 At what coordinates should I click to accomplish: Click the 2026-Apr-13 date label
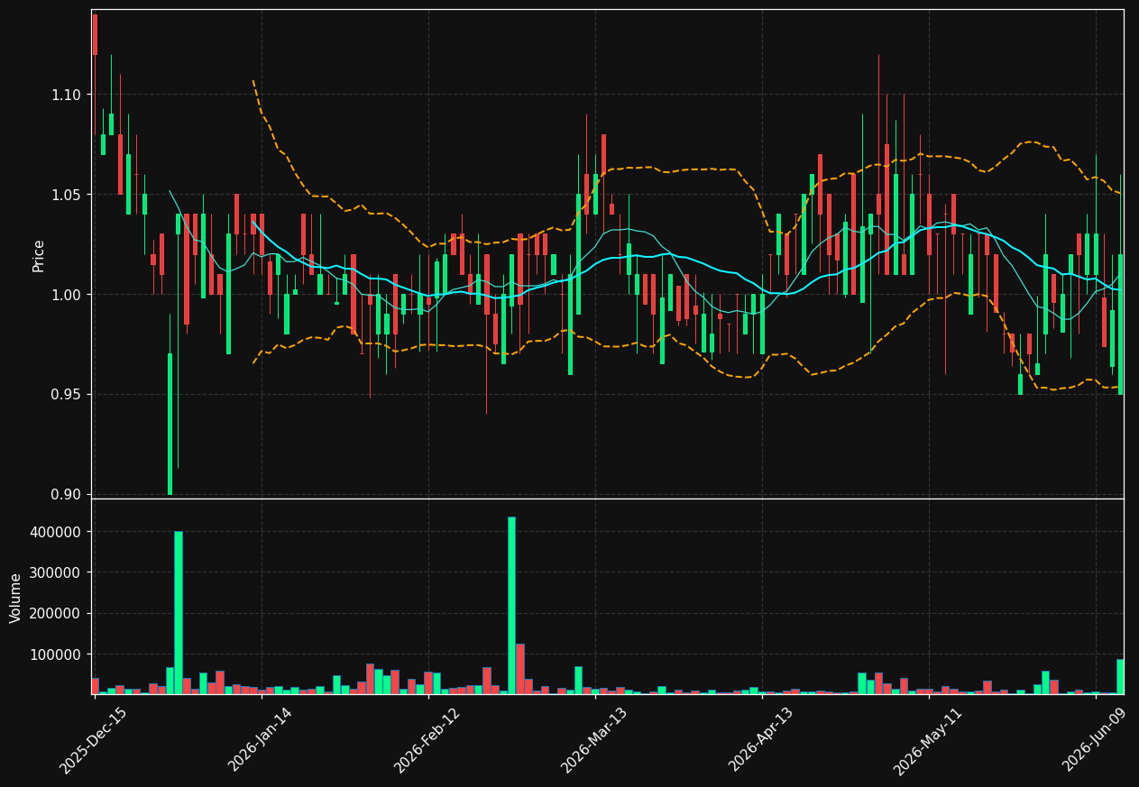[x=761, y=740]
